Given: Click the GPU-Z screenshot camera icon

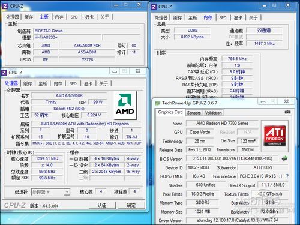Looking at the screenshot, I should point(287,112).
